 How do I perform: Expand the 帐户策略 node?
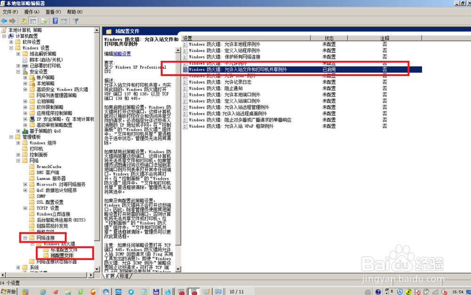pos(25,77)
